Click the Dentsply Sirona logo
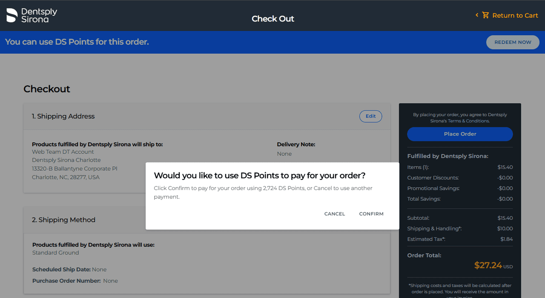The image size is (545, 298). [32, 15]
